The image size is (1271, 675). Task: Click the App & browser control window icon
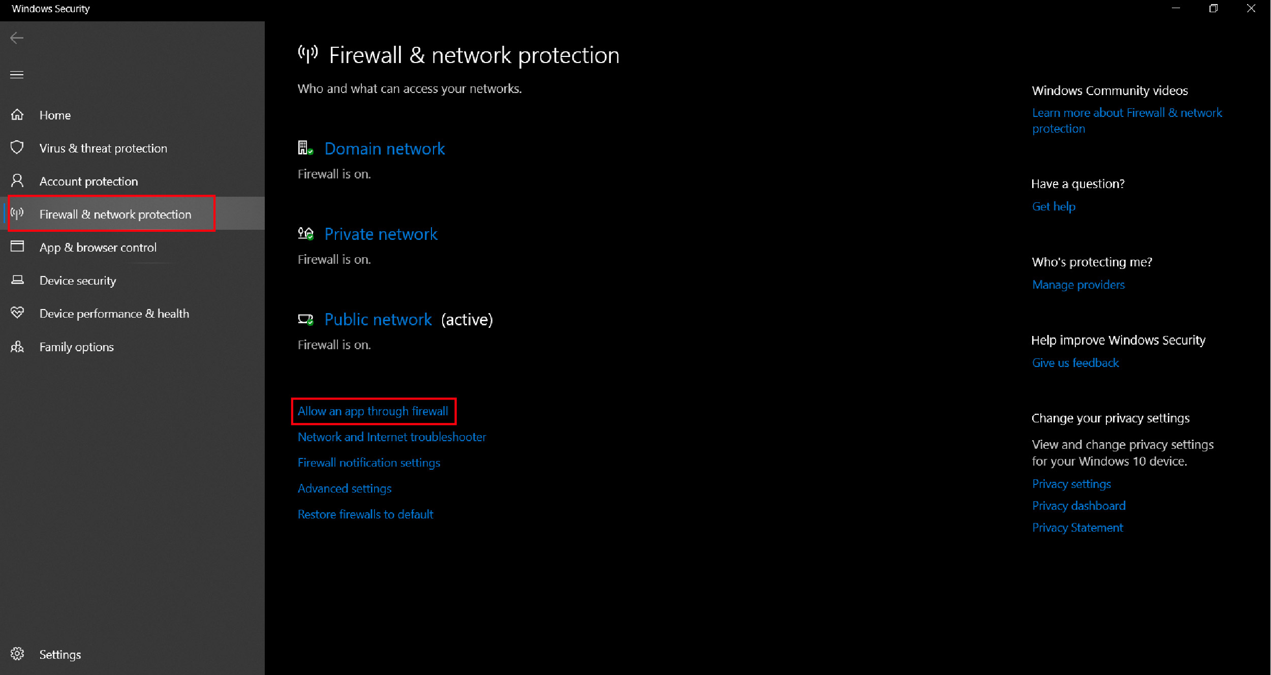click(17, 247)
